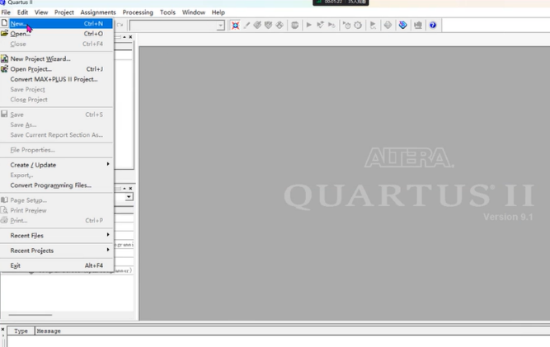Launch the New Project Wizard
The width and height of the screenshot is (550, 347).
coord(57,59)
